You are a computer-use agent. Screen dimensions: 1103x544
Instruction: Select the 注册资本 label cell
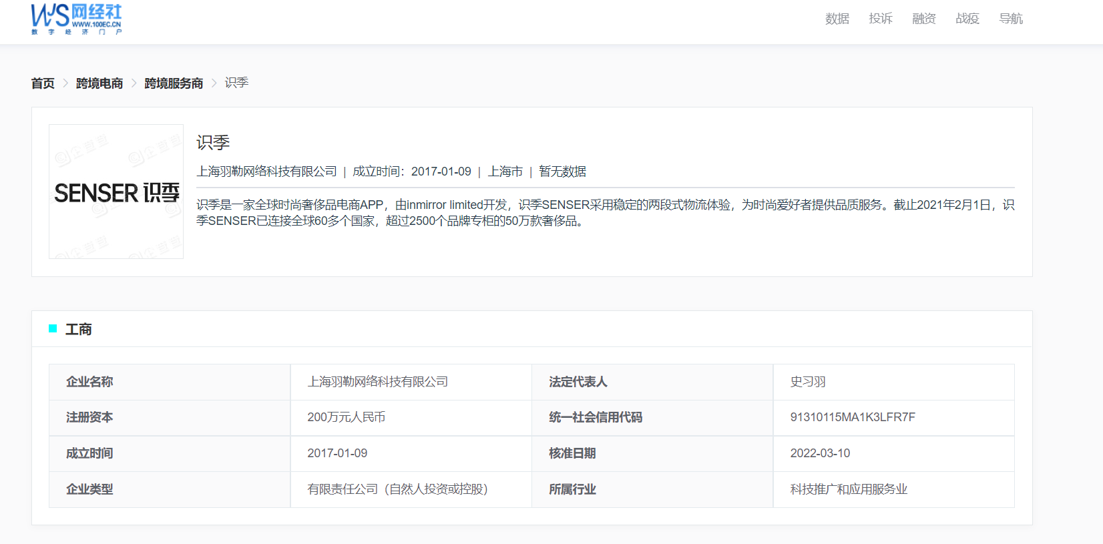tap(170, 418)
